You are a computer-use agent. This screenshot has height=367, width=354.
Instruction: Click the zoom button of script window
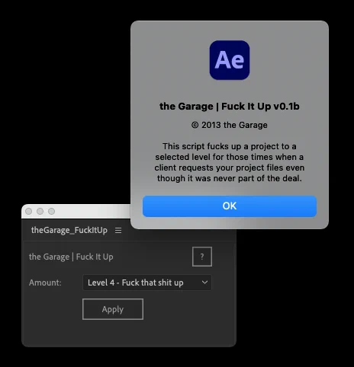pyautogui.click(x=52, y=211)
